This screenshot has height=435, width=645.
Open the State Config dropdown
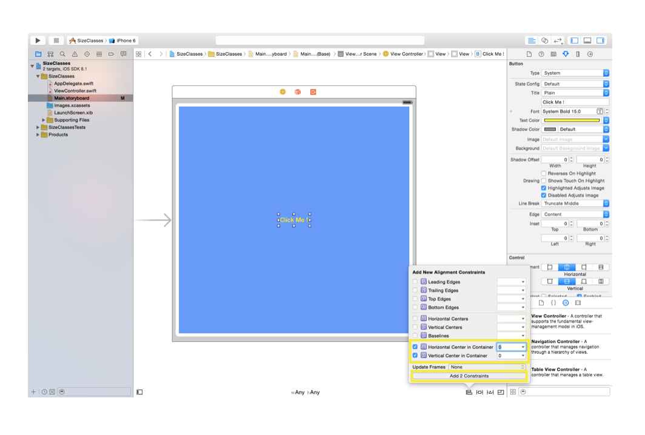pos(575,84)
